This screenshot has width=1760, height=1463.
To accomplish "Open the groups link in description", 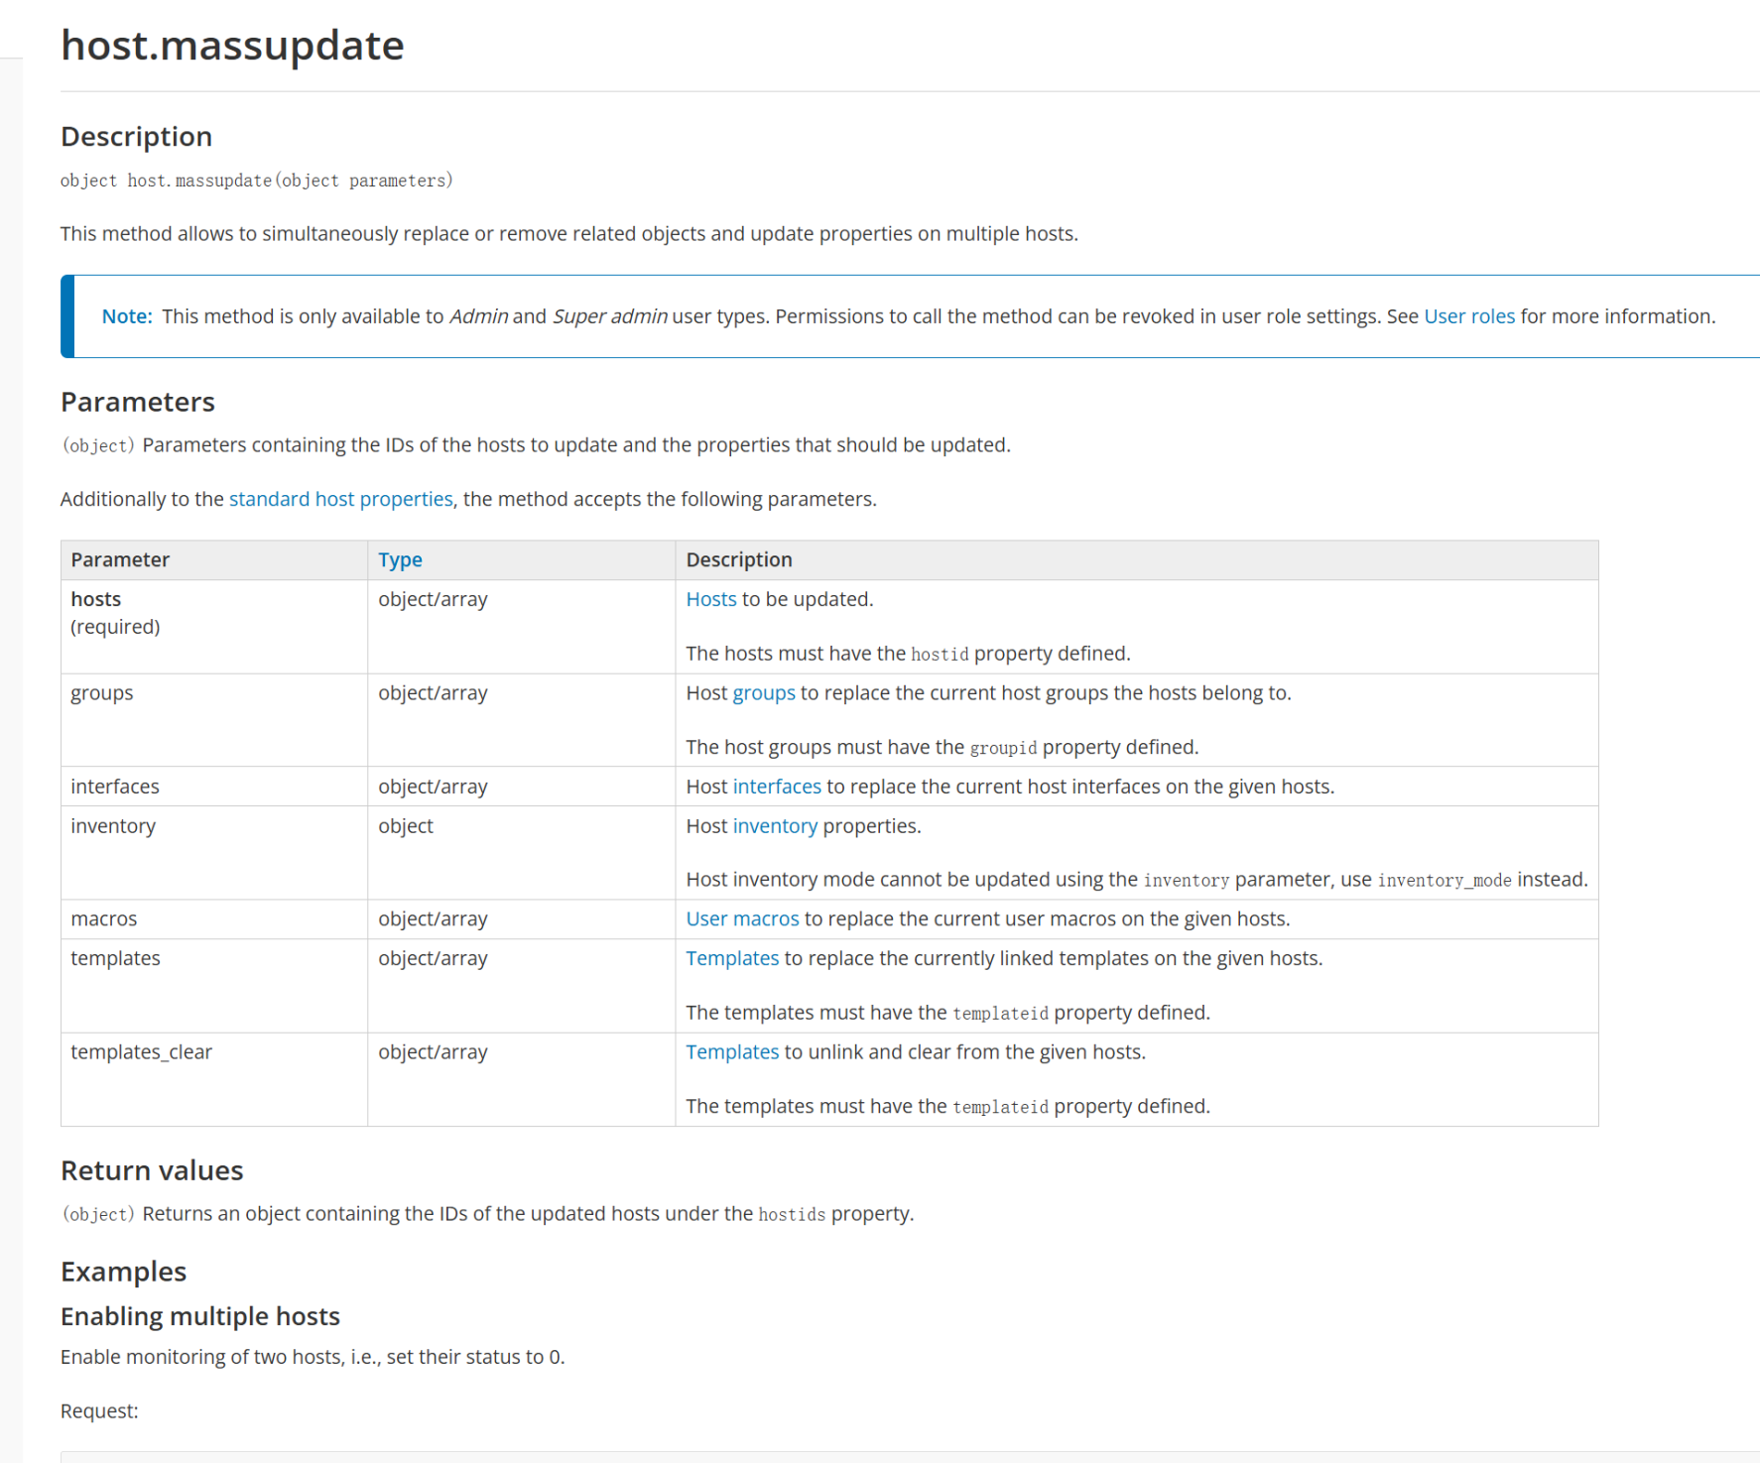I will click(763, 692).
